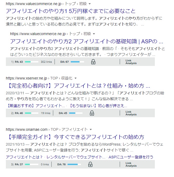Click the DA: 45 blue progress bar
The image size is (174, 177).
pos(76,113)
